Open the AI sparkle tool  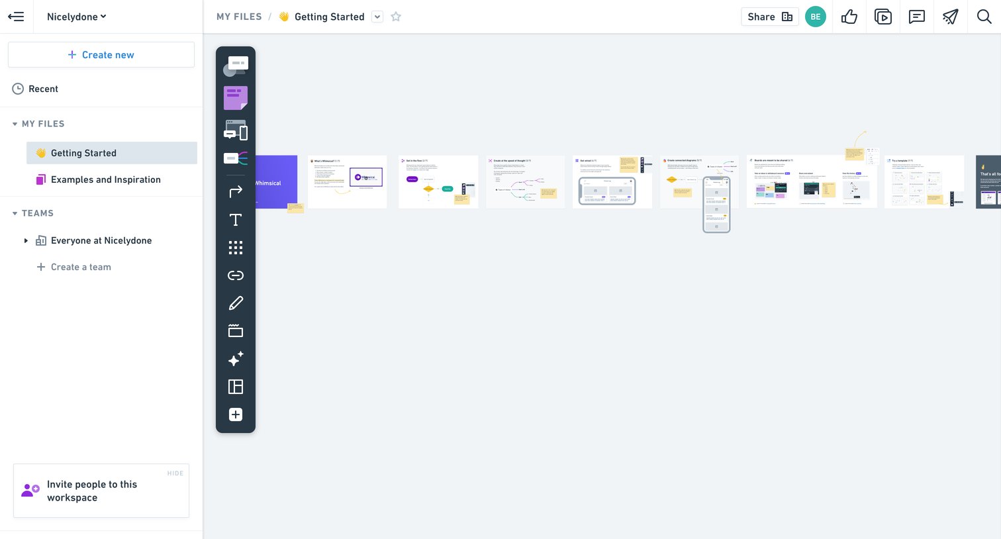pyautogui.click(x=236, y=359)
